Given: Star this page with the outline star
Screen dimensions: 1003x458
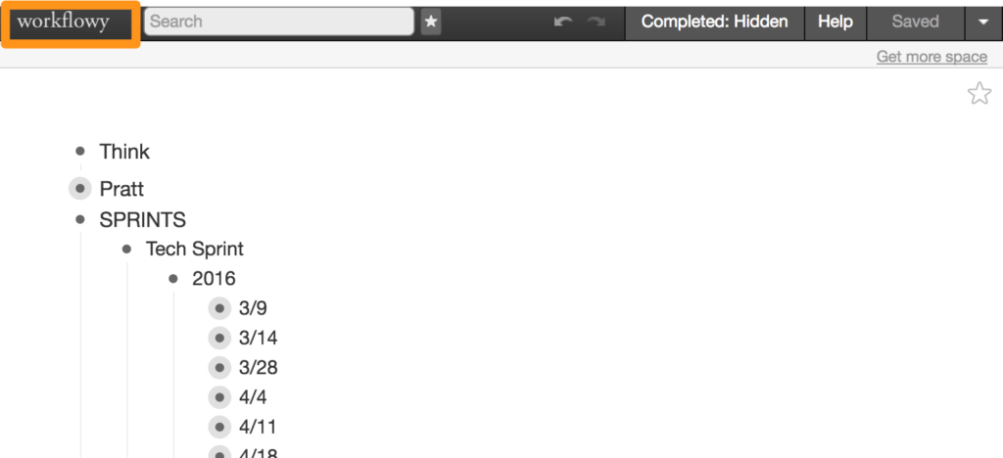Looking at the screenshot, I should pyautogui.click(x=979, y=94).
